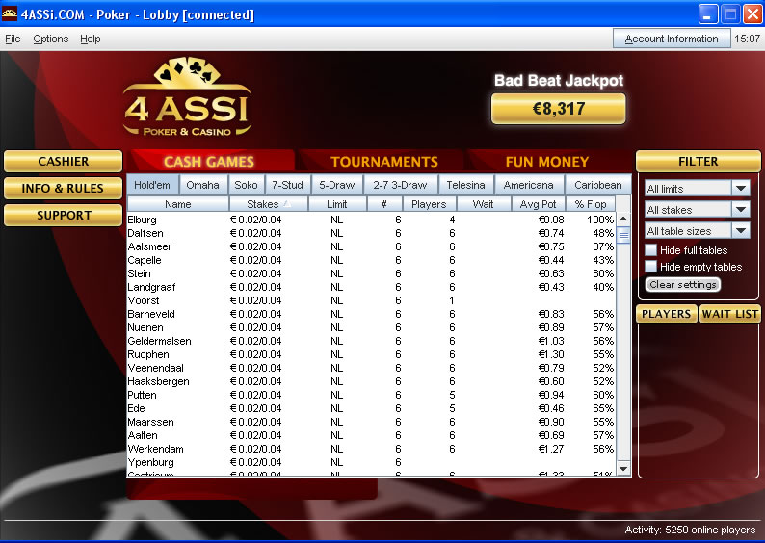Screen dimensions: 765x543
Task: Click the Filter button
Action: (x=698, y=162)
